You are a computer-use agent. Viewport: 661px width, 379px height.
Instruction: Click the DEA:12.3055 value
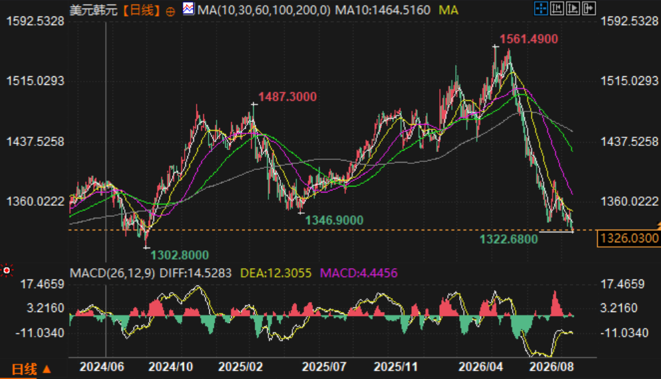pos(276,273)
